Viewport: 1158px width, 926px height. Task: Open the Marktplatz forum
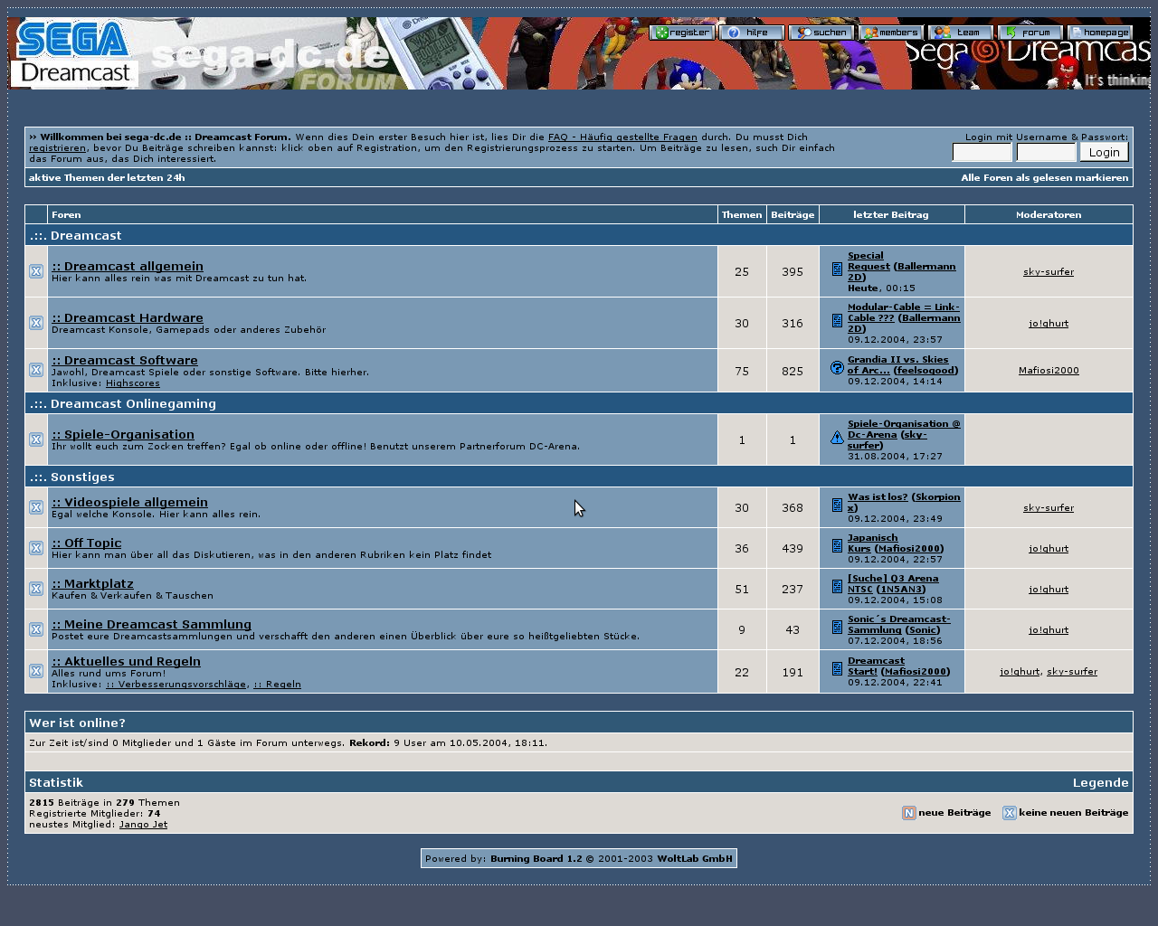[x=92, y=583]
